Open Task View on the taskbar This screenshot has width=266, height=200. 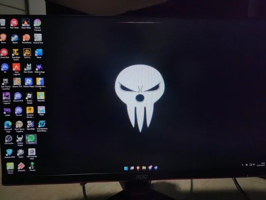point(132,168)
